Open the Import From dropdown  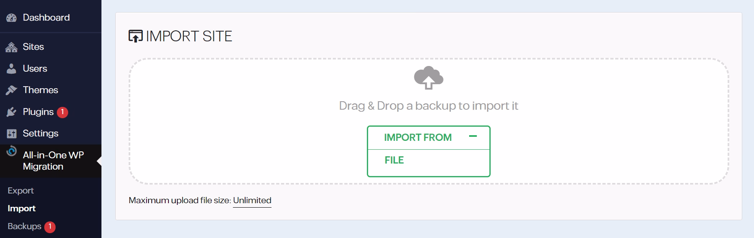(429, 138)
